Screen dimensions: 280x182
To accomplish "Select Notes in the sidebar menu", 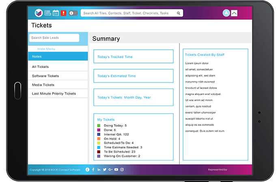I will point(58,56).
